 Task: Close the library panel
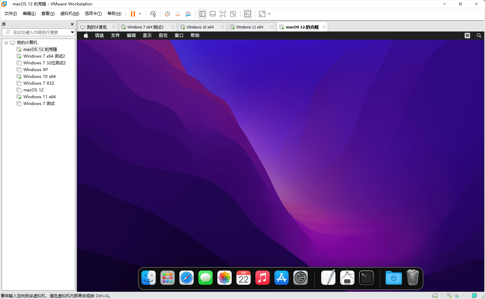[72, 24]
